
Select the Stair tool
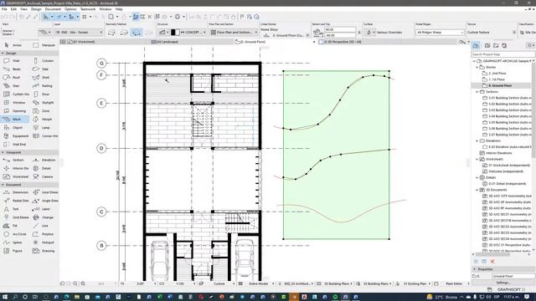12,85
